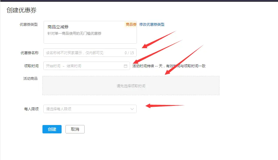Open the 领取时间 date range field
The height and width of the screenshot is (160, 278).
point(87,66)
